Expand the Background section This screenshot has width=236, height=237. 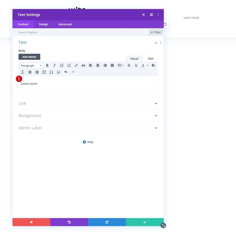point(88,116)
